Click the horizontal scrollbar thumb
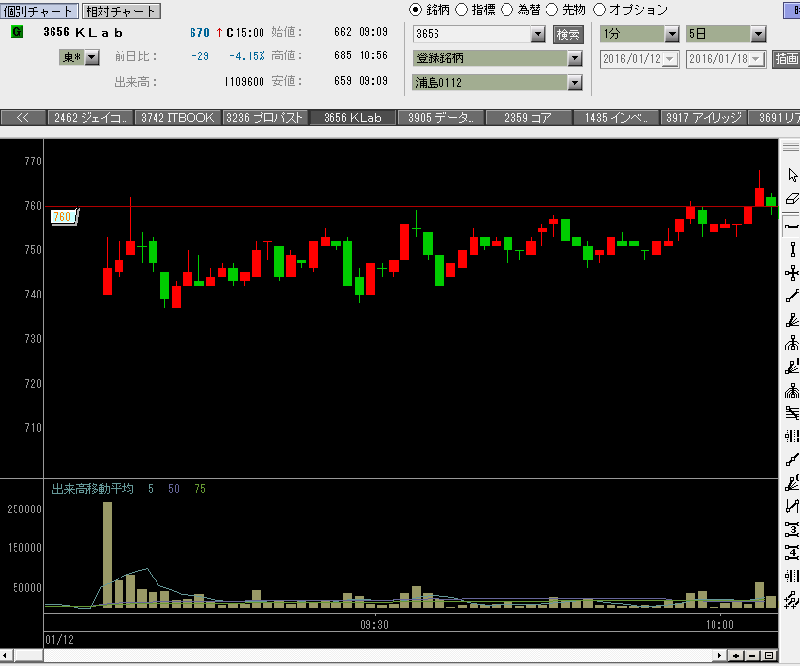 click(x=28, y=656)
